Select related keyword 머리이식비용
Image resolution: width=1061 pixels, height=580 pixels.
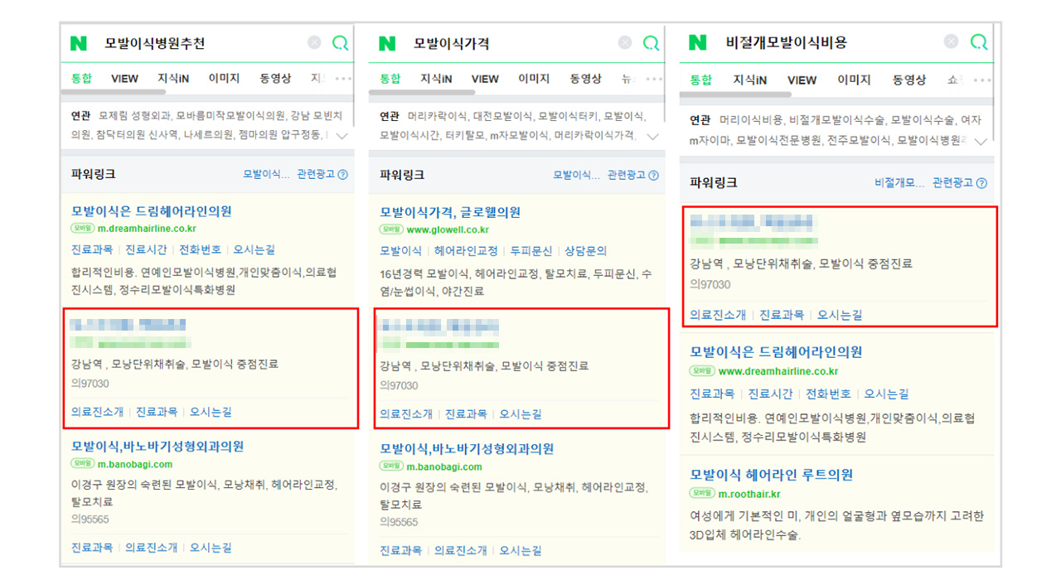point(750,120)
